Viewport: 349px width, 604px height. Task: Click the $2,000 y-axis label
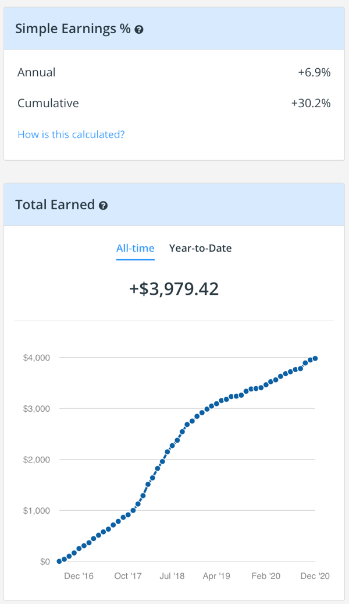36,460
